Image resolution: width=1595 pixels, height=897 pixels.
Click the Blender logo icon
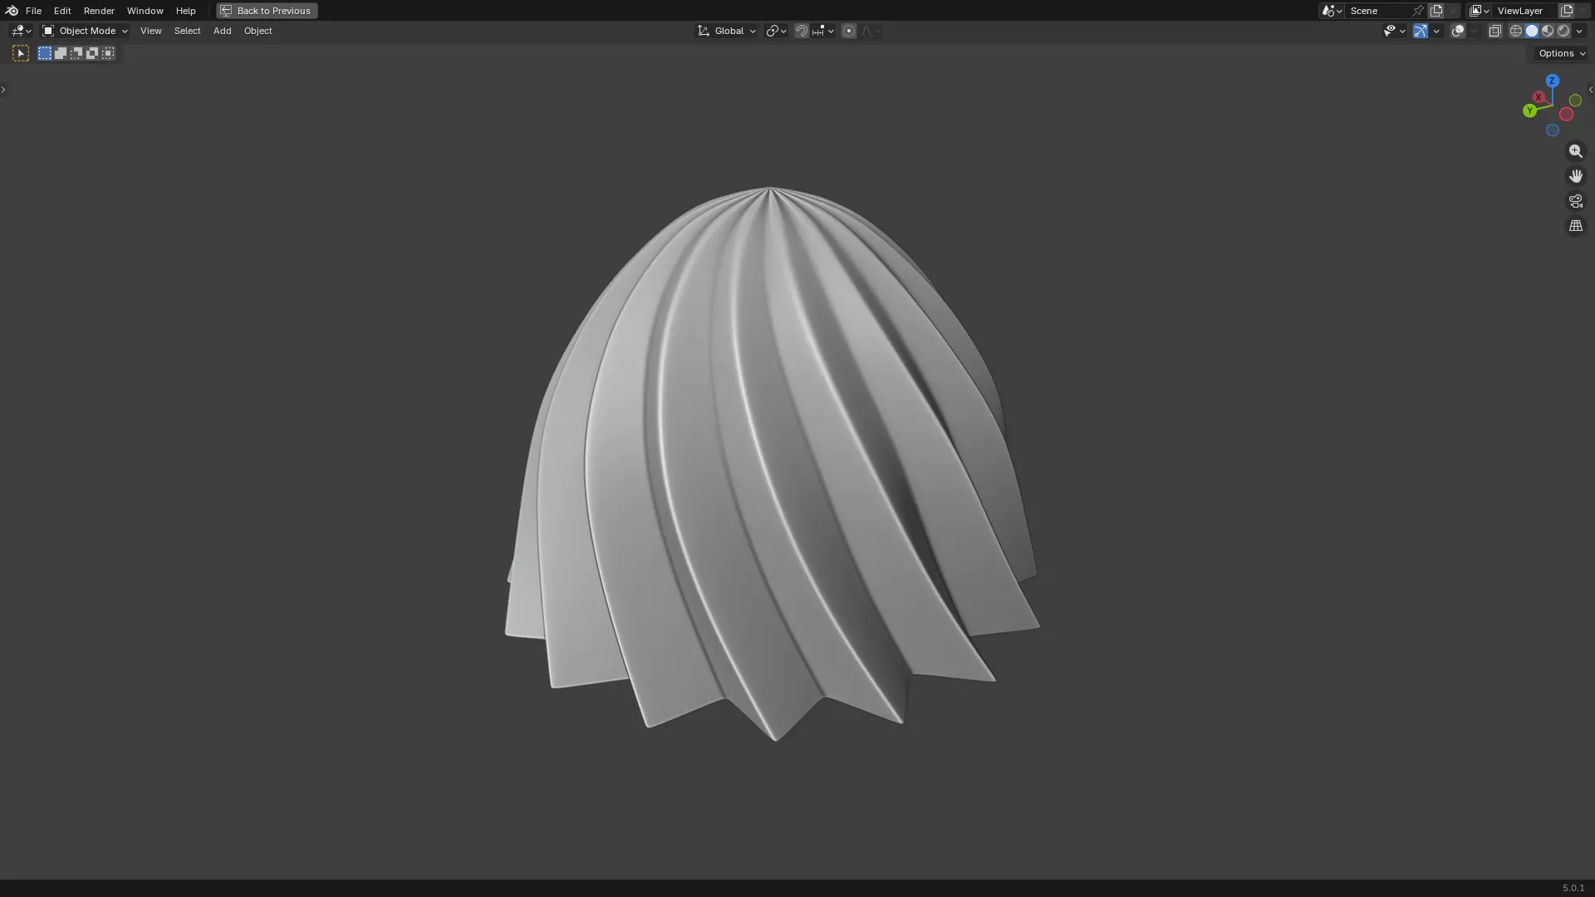click(x=12, y=11)
